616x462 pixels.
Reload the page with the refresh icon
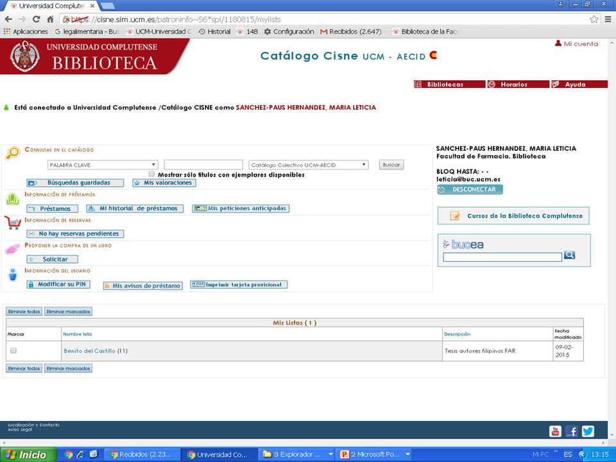point(36,19)
